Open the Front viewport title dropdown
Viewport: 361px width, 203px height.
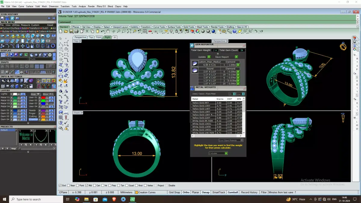[82, 113]
